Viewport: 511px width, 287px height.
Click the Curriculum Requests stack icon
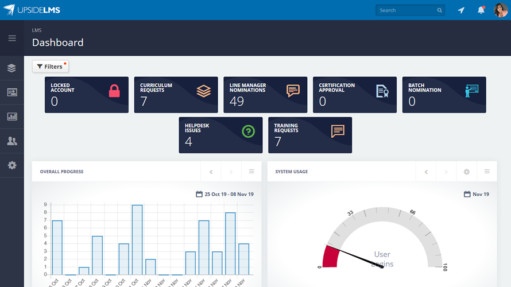[x=204, y=91]
